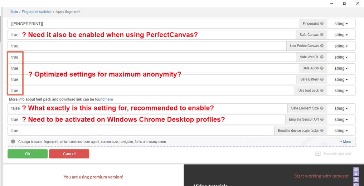Click 'Apply fingerprint' breadcrumb text

(x=68, y=11)
